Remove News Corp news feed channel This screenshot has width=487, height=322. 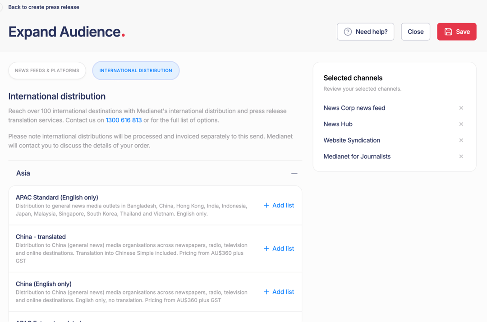click(x=461, y=108)
